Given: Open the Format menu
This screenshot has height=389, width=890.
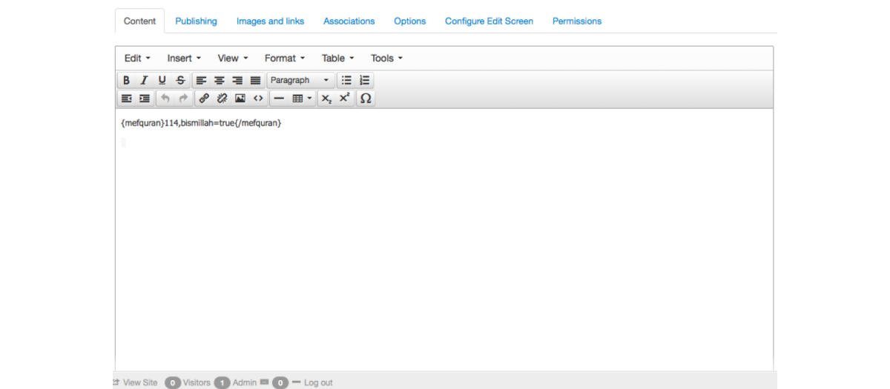Looking at the screenshot, I should (x=285, y=58).
